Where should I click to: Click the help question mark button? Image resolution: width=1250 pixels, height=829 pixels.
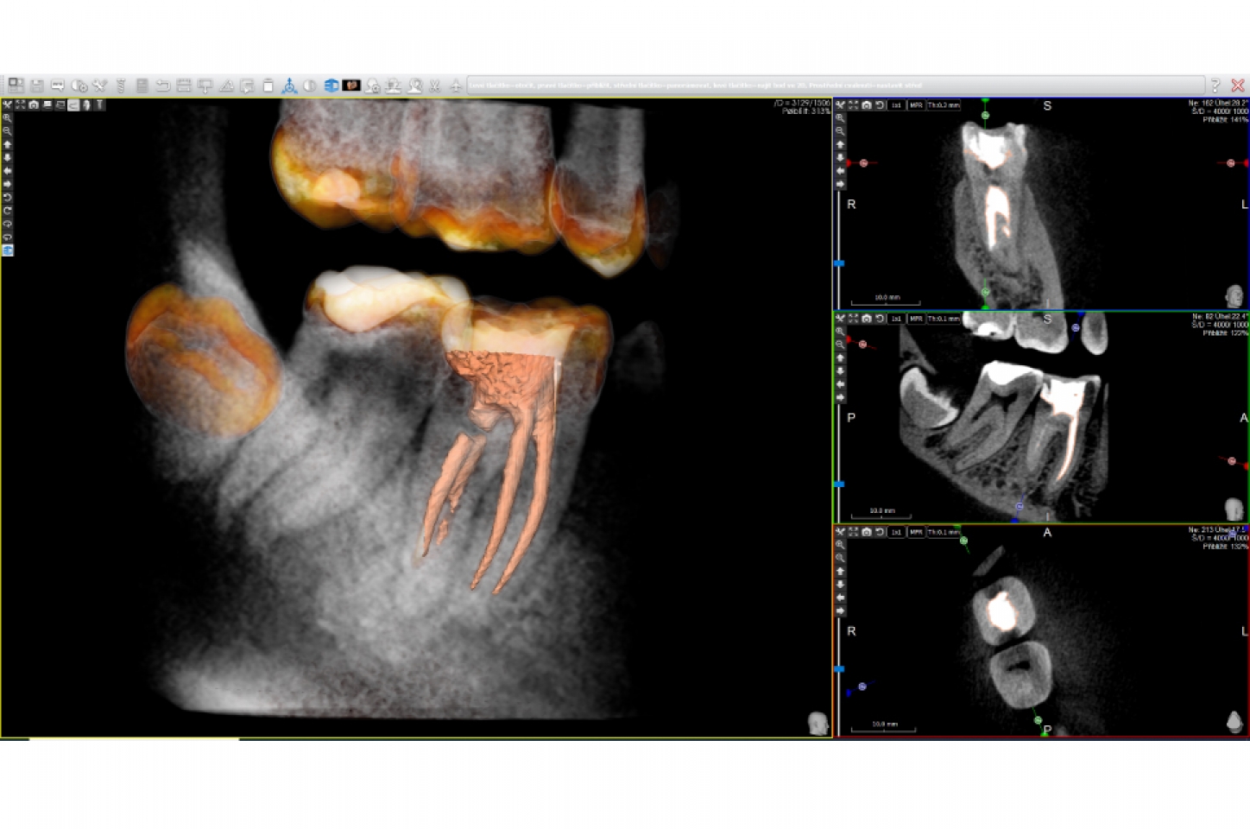click(1215, 85)
